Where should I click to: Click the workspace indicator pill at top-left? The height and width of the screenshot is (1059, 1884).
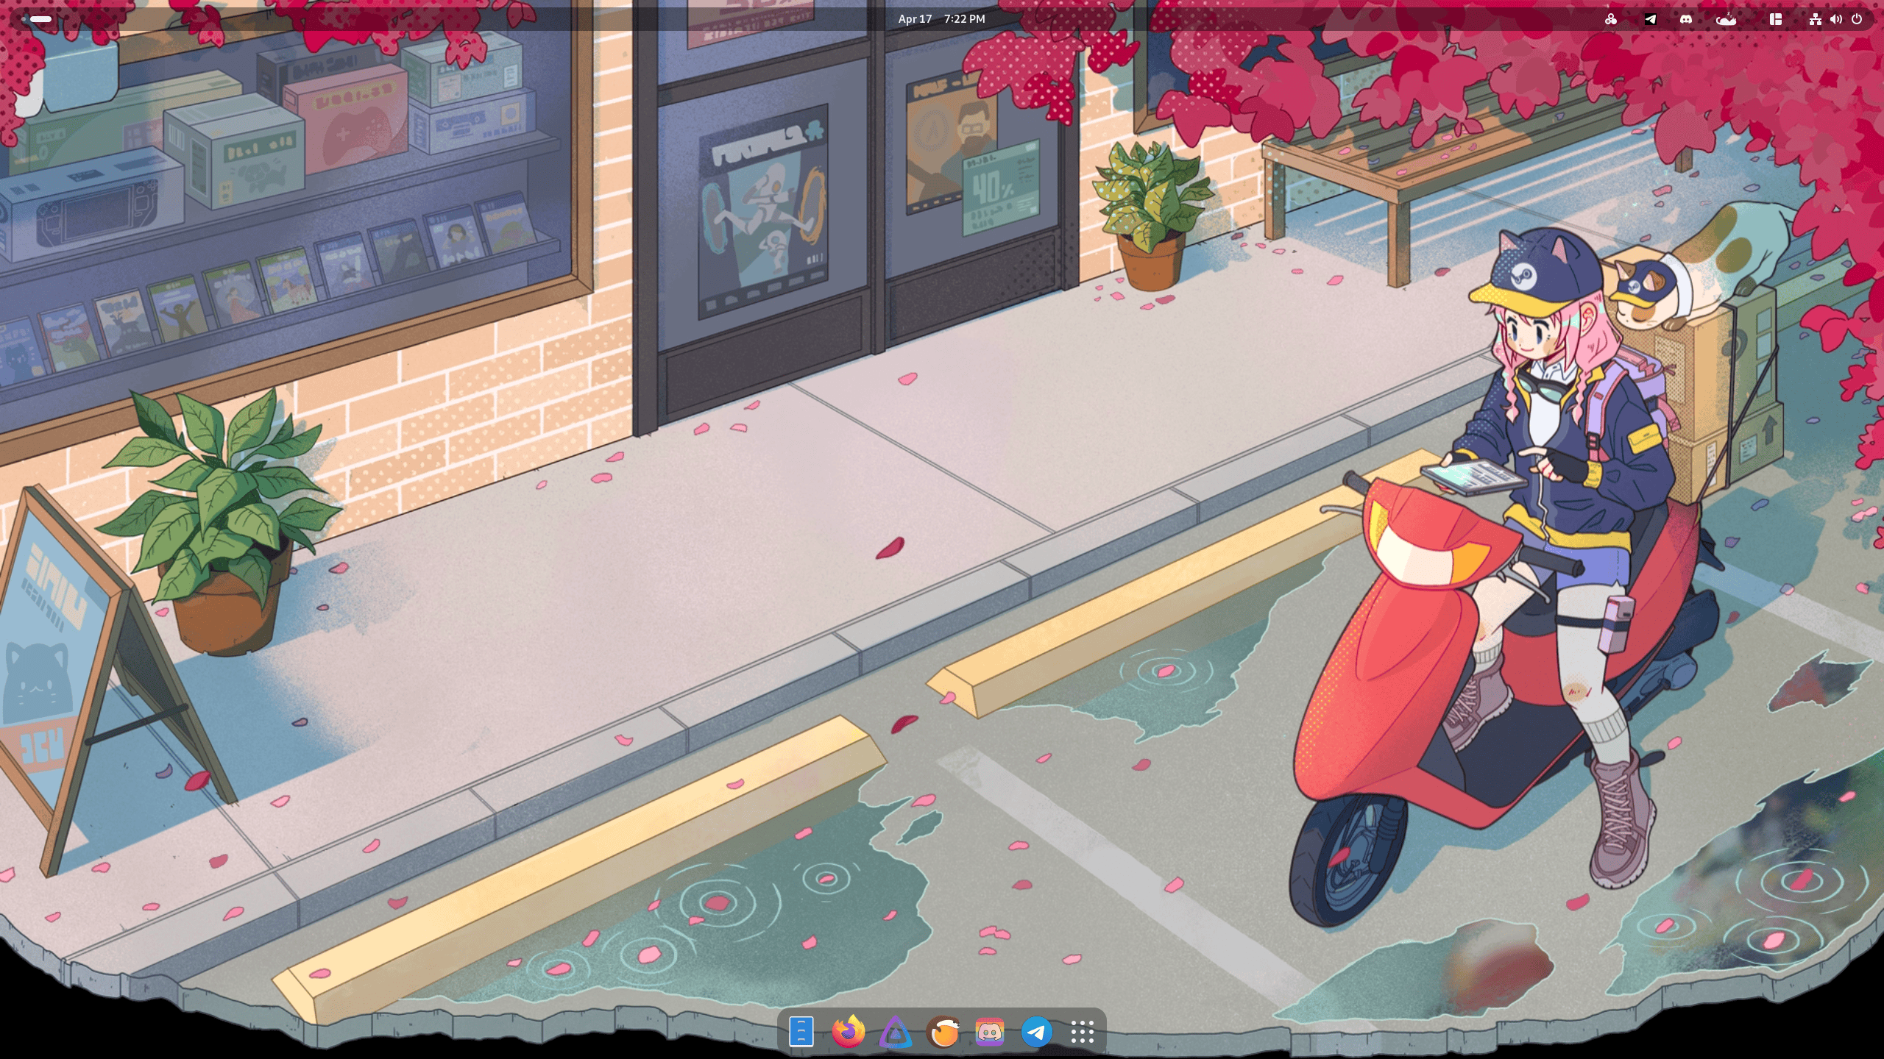point(41,19)
